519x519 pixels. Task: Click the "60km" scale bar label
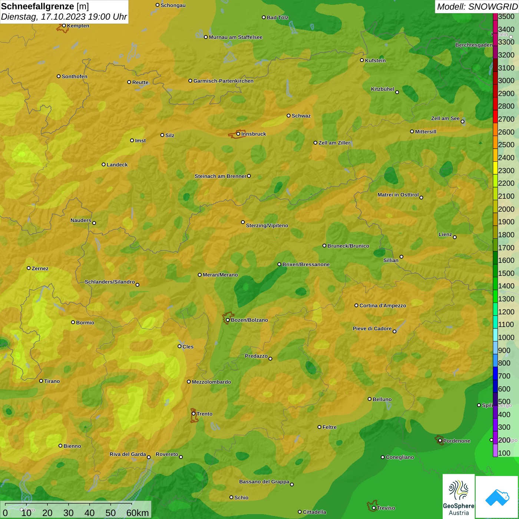click(138, 513)
